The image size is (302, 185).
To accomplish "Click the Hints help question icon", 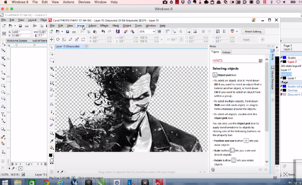I will tap(261, 61).
